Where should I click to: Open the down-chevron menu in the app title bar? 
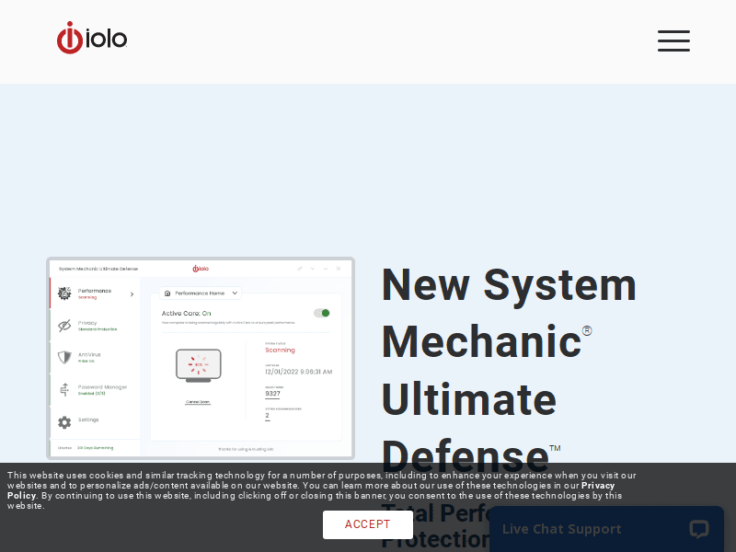(313, 269)
